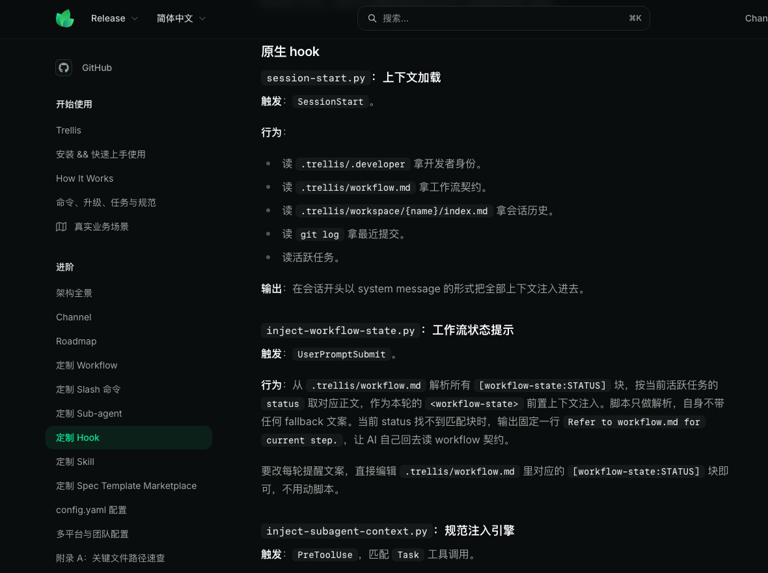Screen dimensions: 768x573
Task: Click the 规范注入引擎 heading text
Action: 479,531
